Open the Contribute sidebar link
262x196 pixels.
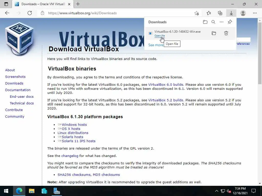[x=14, y=110]
